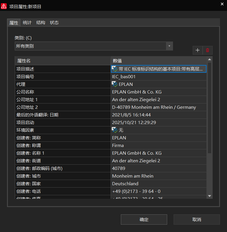Click scrollbar down arrow in property table
This screenshot has width=227, height=232.
[209, 196]
